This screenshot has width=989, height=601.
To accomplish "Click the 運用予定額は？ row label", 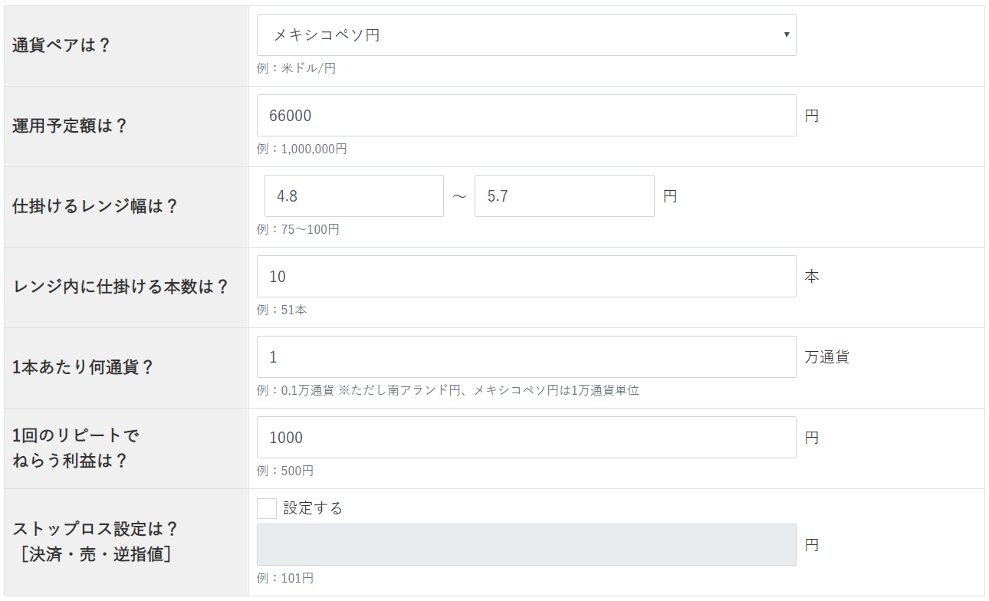I will point(70,126).
